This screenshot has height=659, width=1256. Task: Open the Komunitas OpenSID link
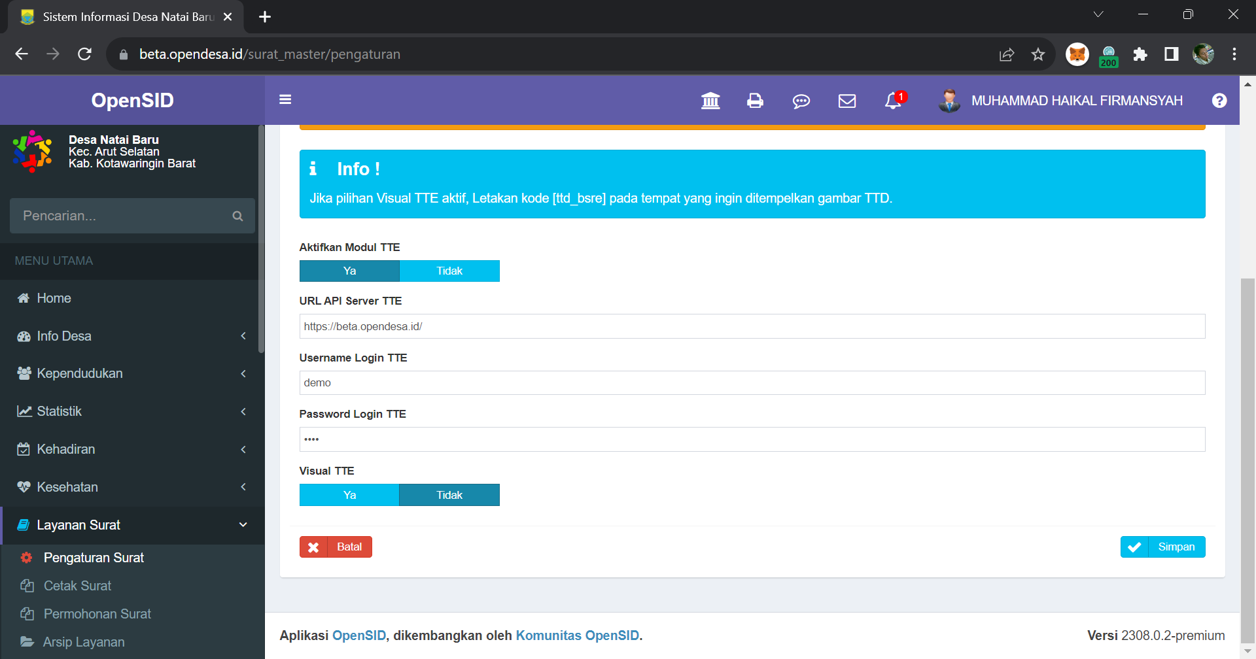click(577, 635)
